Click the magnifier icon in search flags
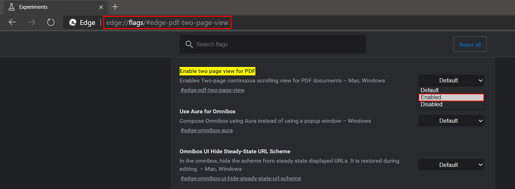This screenshot has height=189, width=515. 189,45
